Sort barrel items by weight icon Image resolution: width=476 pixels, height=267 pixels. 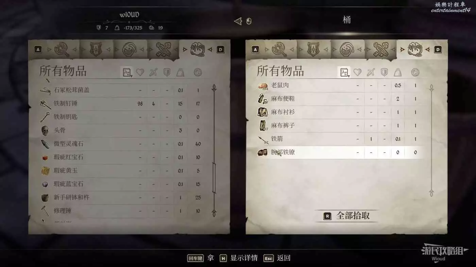398,72
